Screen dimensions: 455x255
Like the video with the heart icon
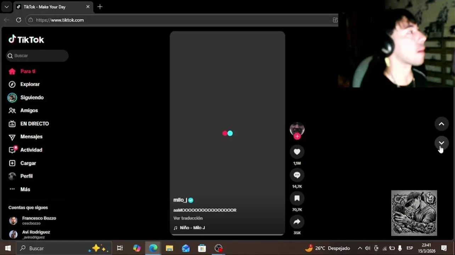tap(297, 152)
